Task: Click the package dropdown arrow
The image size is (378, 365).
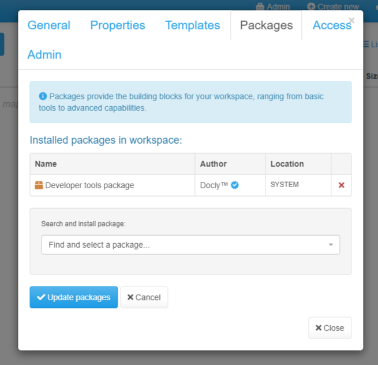Action: 331,245
